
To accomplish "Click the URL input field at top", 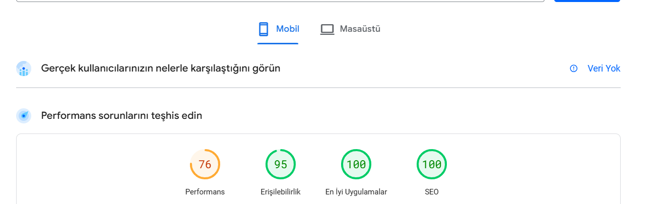I will click(x=280, y=1).
